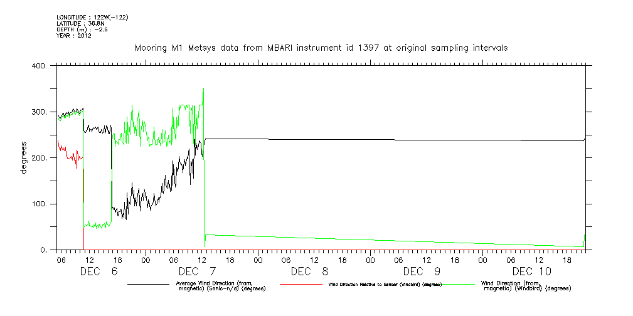Click the red legend line sample
The width and height of the screenshot is (633, 316).
click(x=301, y=284)
